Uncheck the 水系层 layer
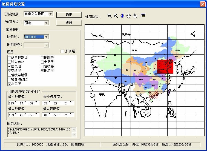The height and width of the screenshot is (151, 207). click(x=9, y=84)
